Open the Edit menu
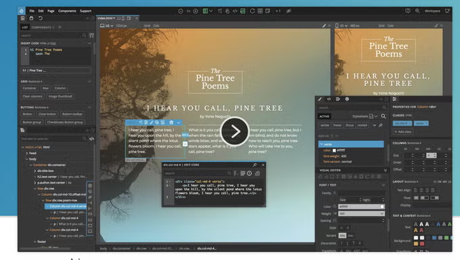Screen dimensions: 460x260 coord(41,11)
